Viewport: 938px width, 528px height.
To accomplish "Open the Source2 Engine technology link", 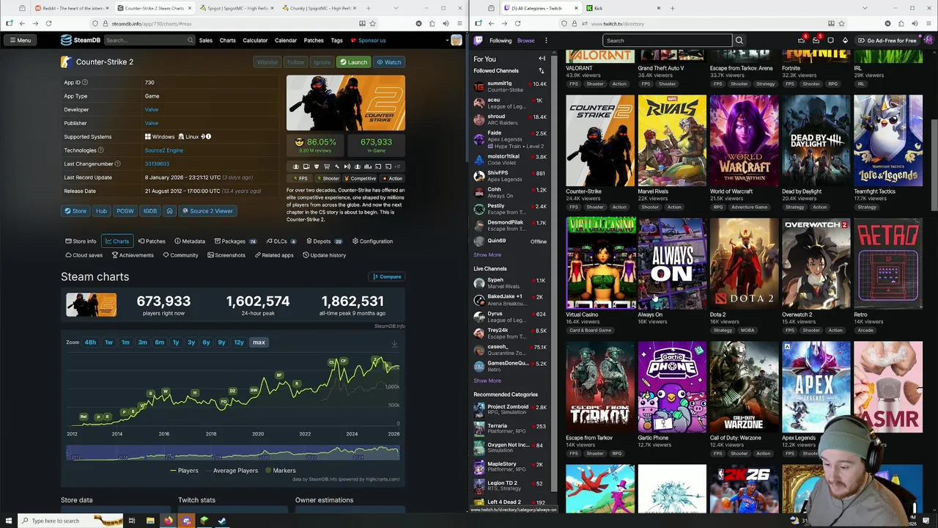I will tap(164, 150).
